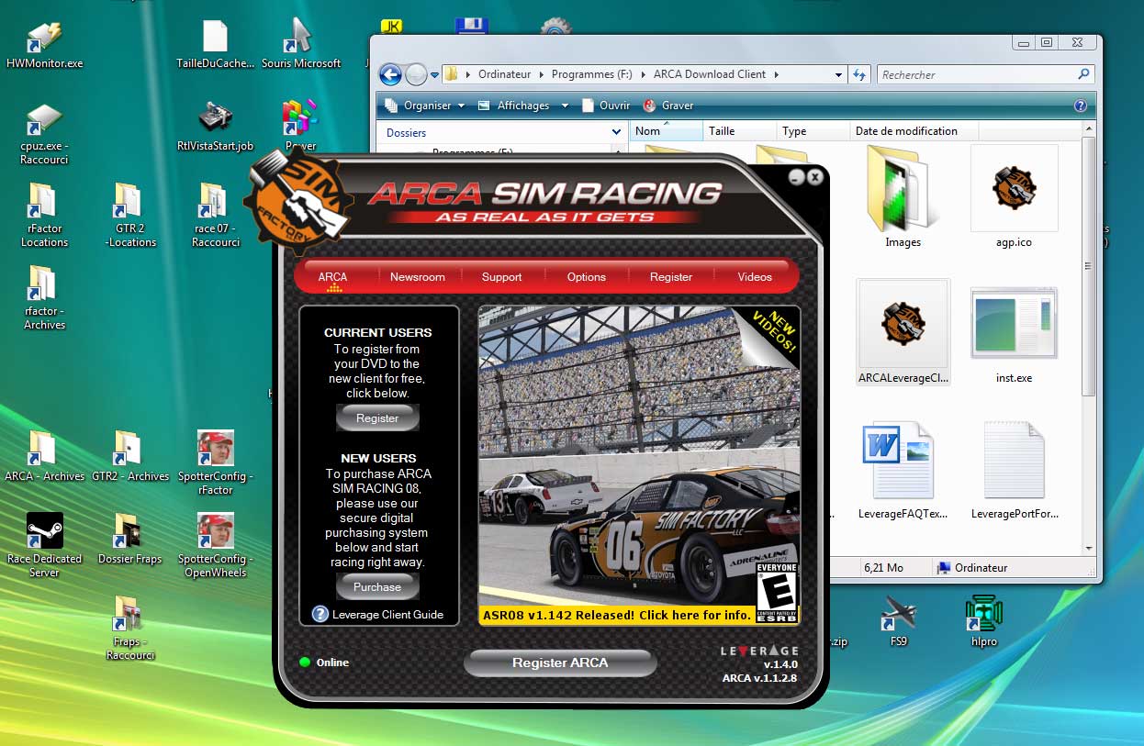Switch to the Newsroom tab
This screenshot has height=746, width=1144.
(x=417, y=277)
